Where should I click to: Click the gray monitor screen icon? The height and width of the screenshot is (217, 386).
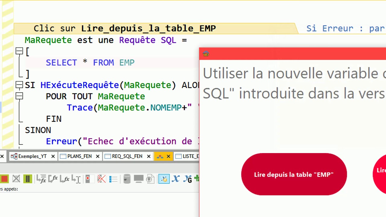139,179
